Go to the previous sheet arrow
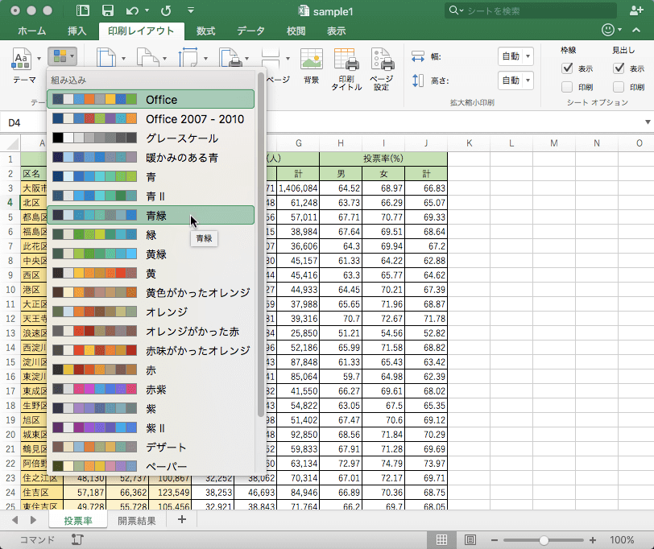Image resolution: width=654 pixels, height=549 pixels. [x=15, y=520]
